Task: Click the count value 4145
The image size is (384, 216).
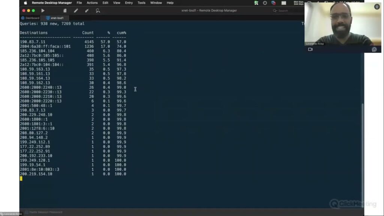Action: click(x=89, y=42)
